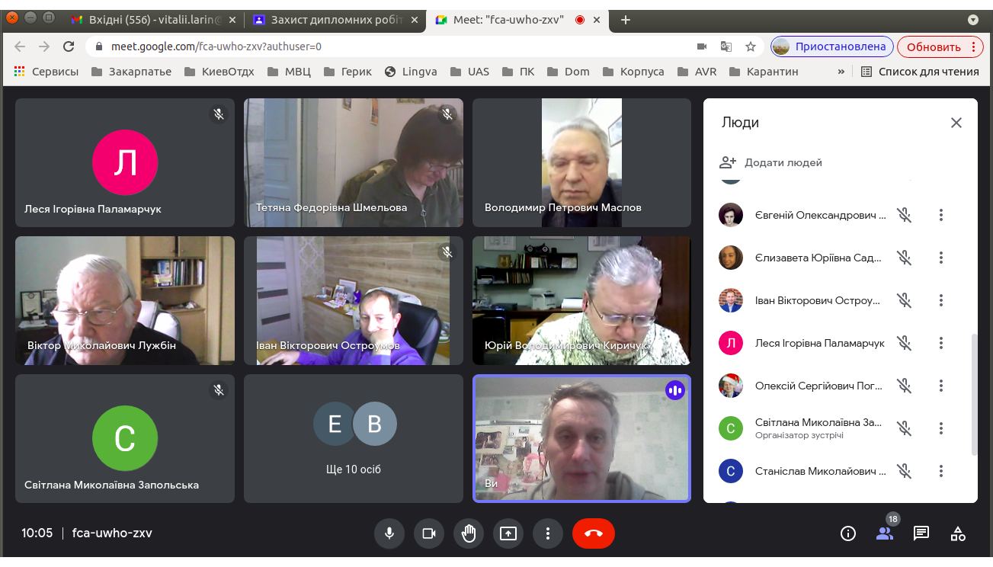
Task: Open options menu for Світлана Миколаївна in list
Action: [941, 428]
